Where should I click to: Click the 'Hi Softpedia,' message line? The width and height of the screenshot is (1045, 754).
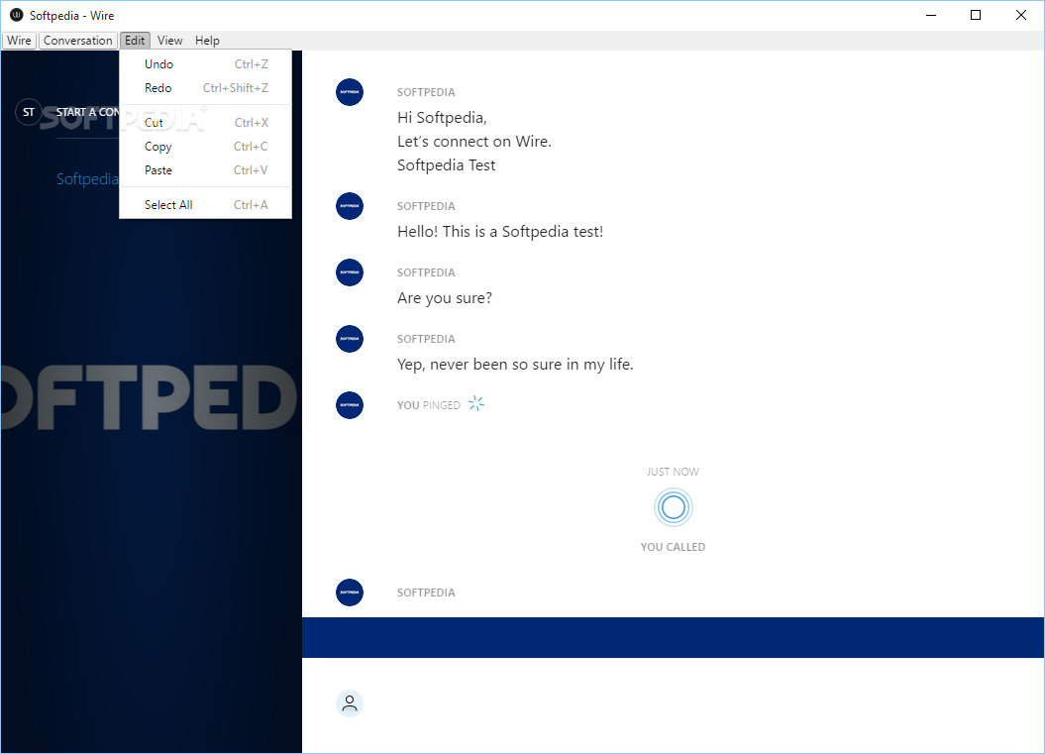[443, 118]
